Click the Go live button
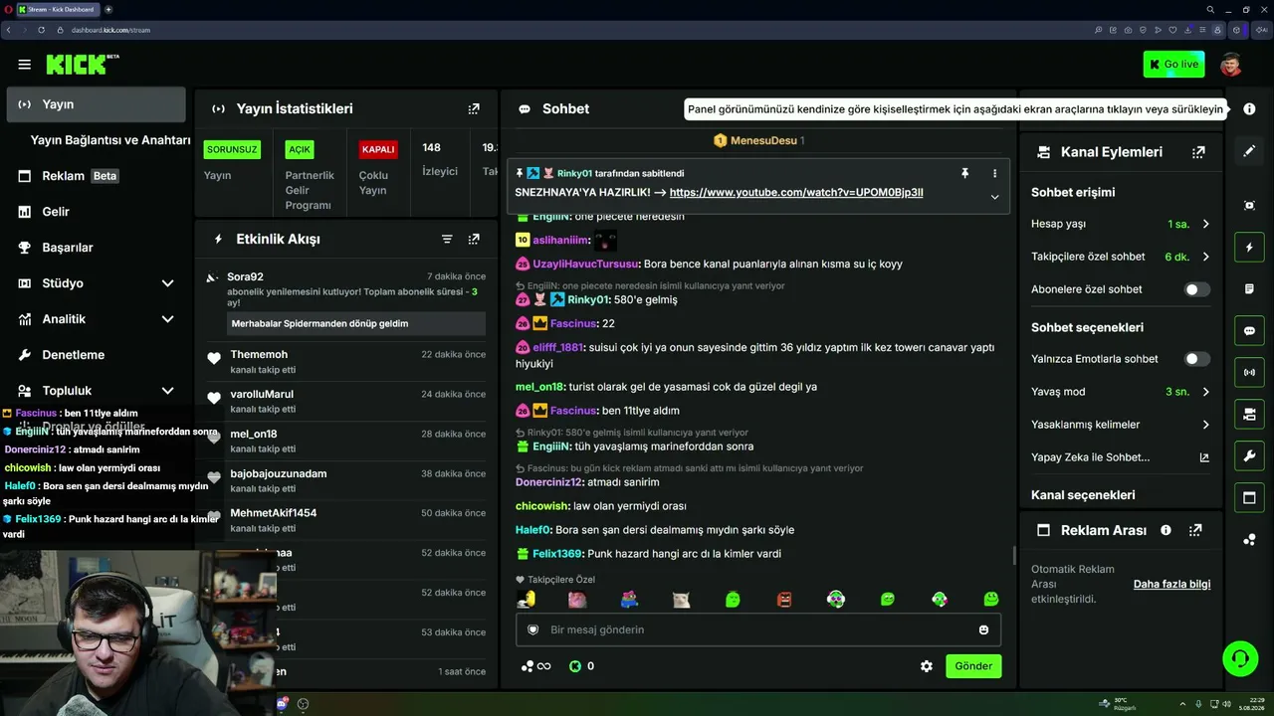The image size is (1274, 716). pyautogui.click(x=1174, y=65)
